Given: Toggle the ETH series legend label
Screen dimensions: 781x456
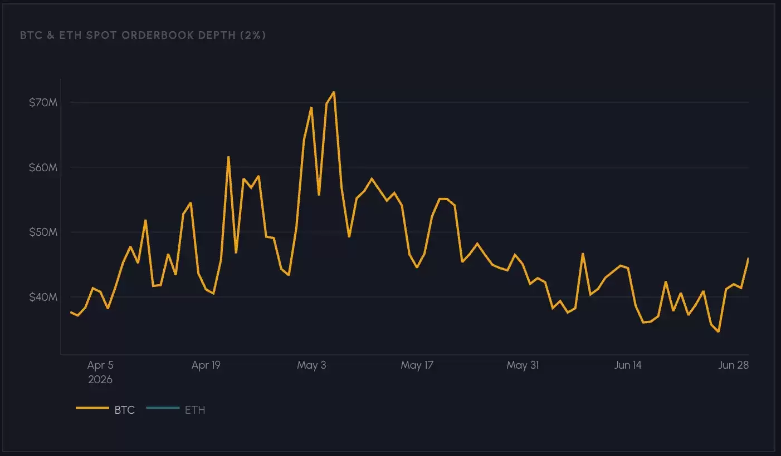Looking at the screenshot, I should (x=195, y=410).
